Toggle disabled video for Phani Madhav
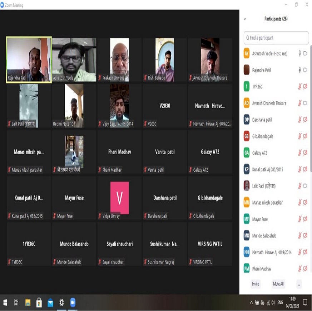The width and height of the screenshot is (312, 311). [x=306, y=269]
